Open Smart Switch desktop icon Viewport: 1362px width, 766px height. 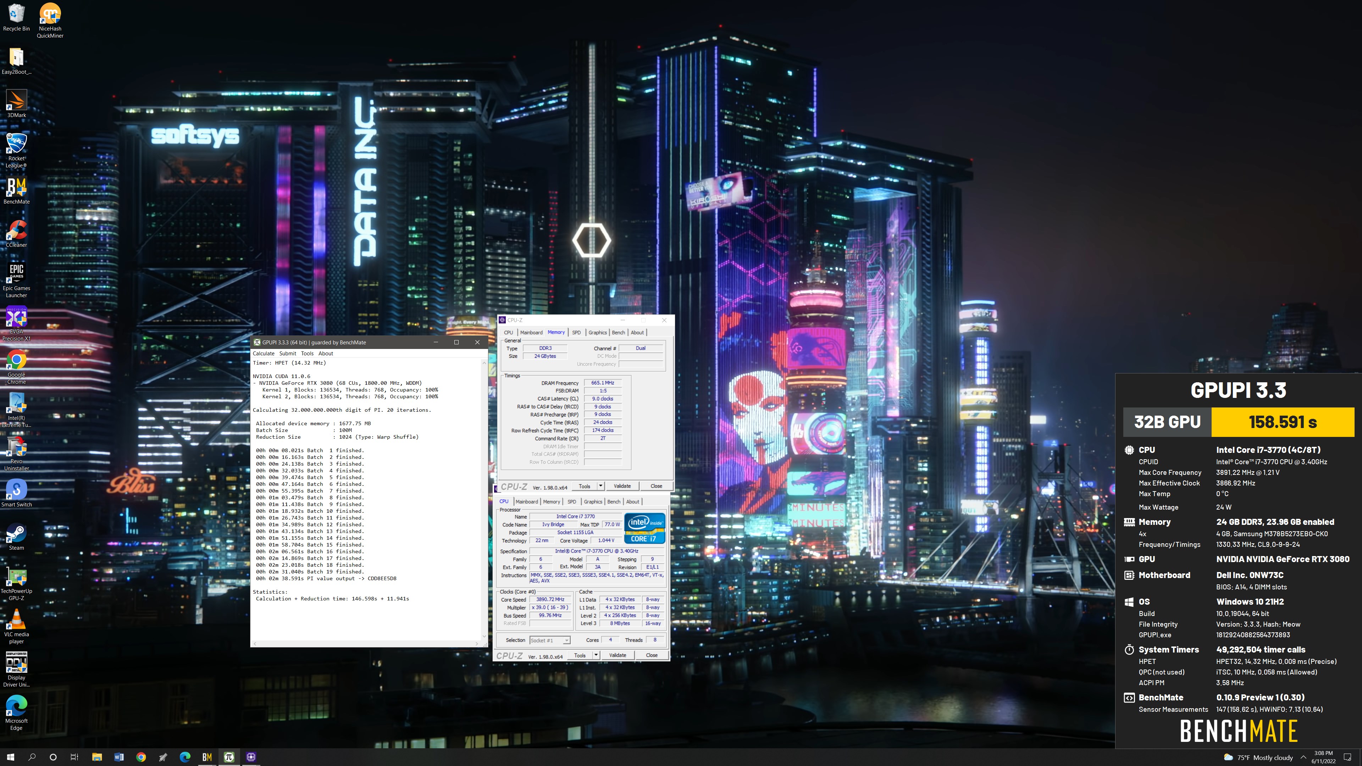point(16,493)
